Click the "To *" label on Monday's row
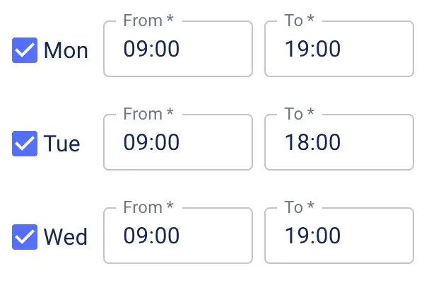Image resolution: width=424 pixels, height=283 pixels. [x=299, y=21]
